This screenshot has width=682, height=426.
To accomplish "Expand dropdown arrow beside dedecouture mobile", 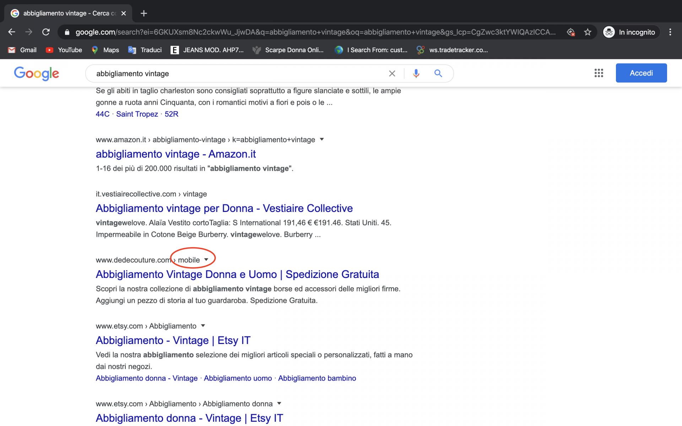I will pyautogui.click(x=206, y=260).
